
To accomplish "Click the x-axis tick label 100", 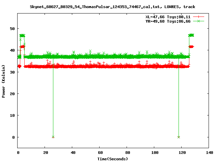I will coord(155,153).
